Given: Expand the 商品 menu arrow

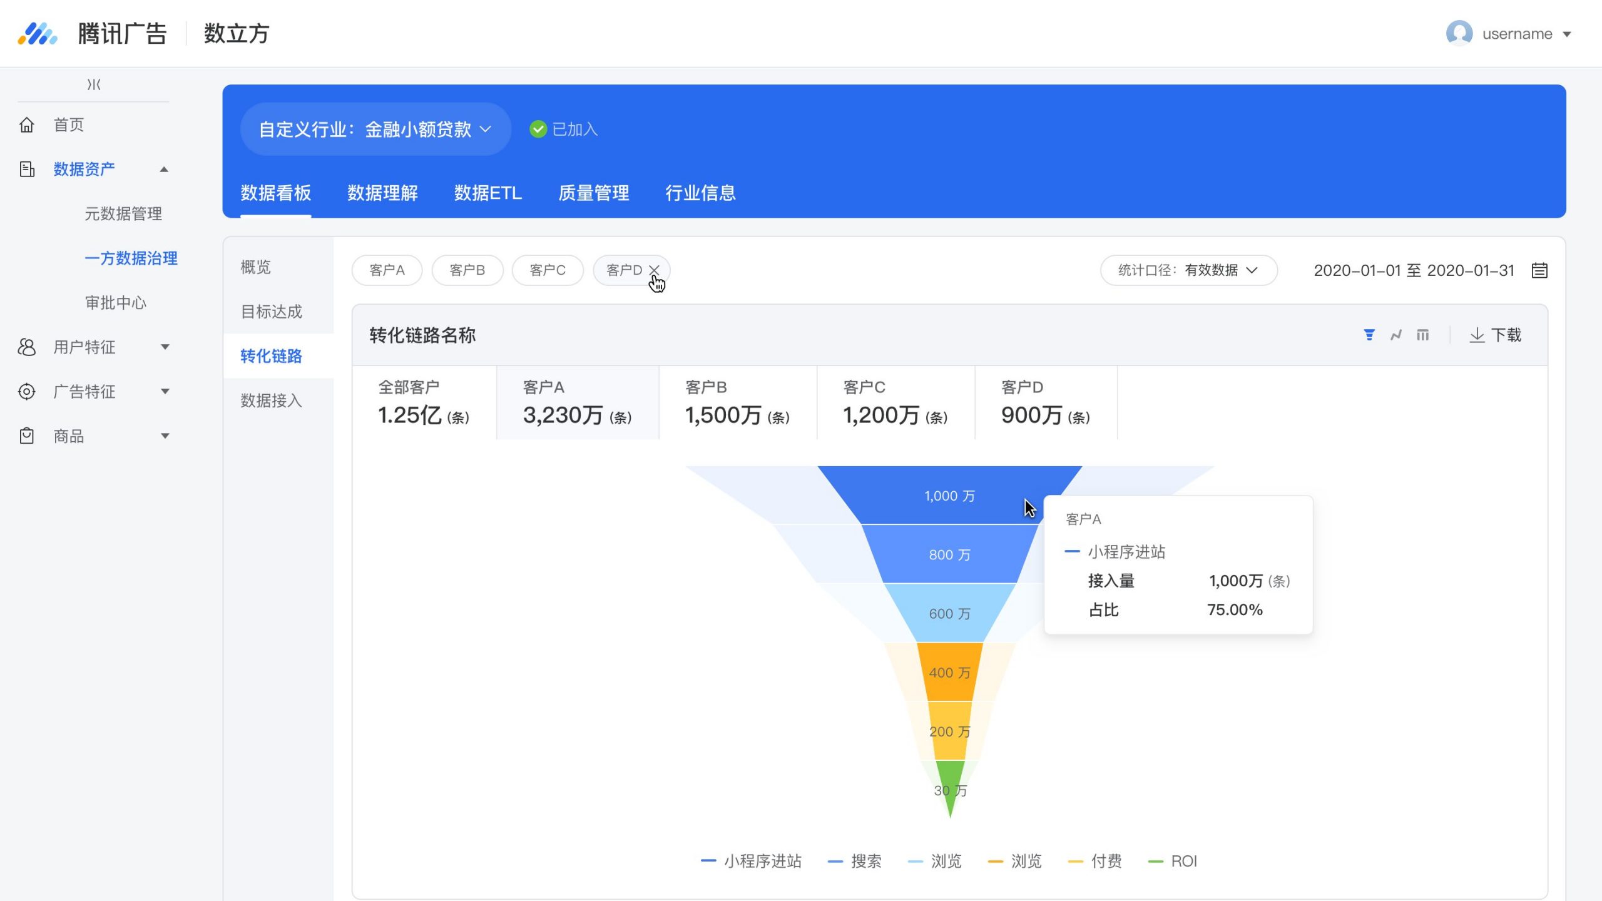Looking at the screenshot, I should (165, 436).
